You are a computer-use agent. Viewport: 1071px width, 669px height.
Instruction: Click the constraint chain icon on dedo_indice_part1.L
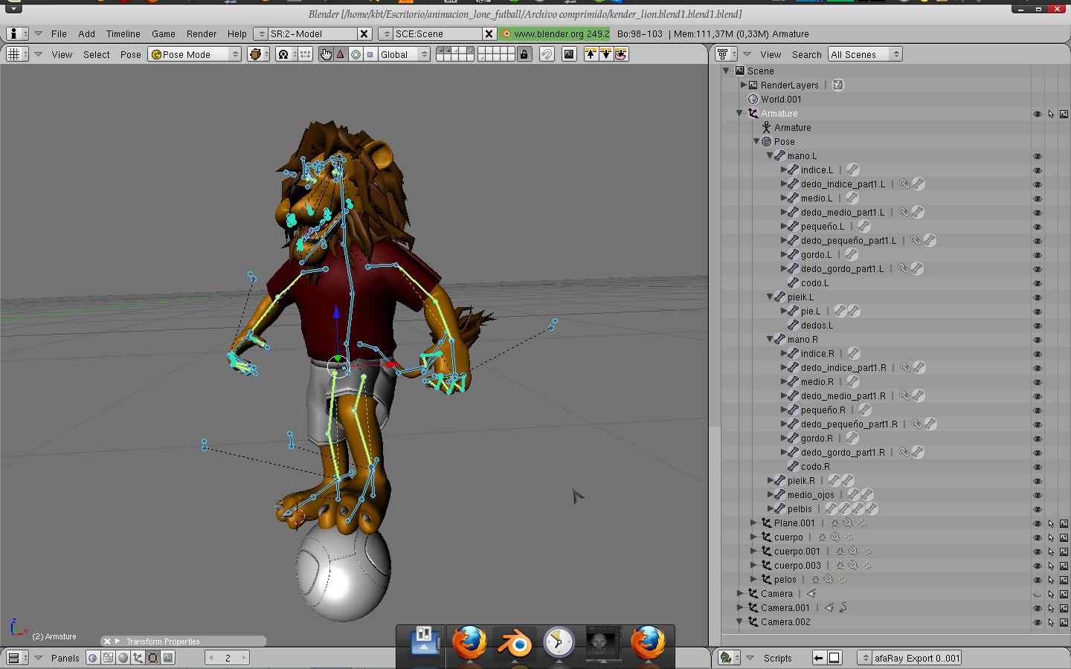tap(904, 184)
